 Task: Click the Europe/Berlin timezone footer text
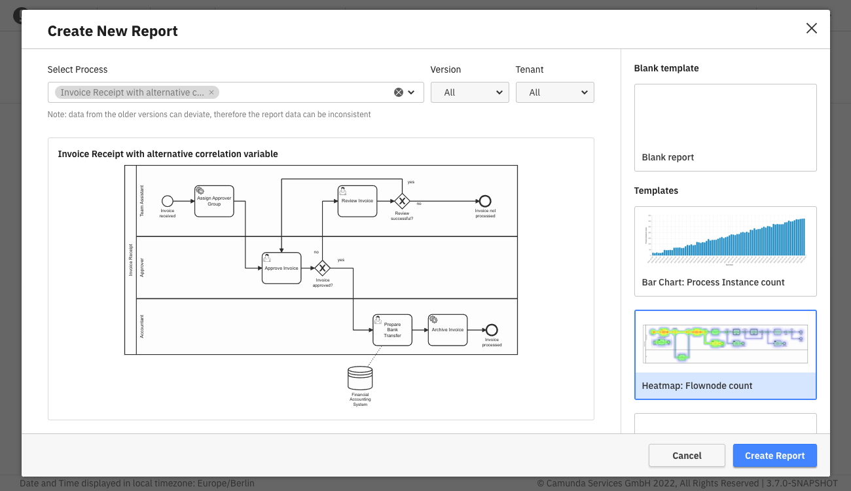pos(137,483)
